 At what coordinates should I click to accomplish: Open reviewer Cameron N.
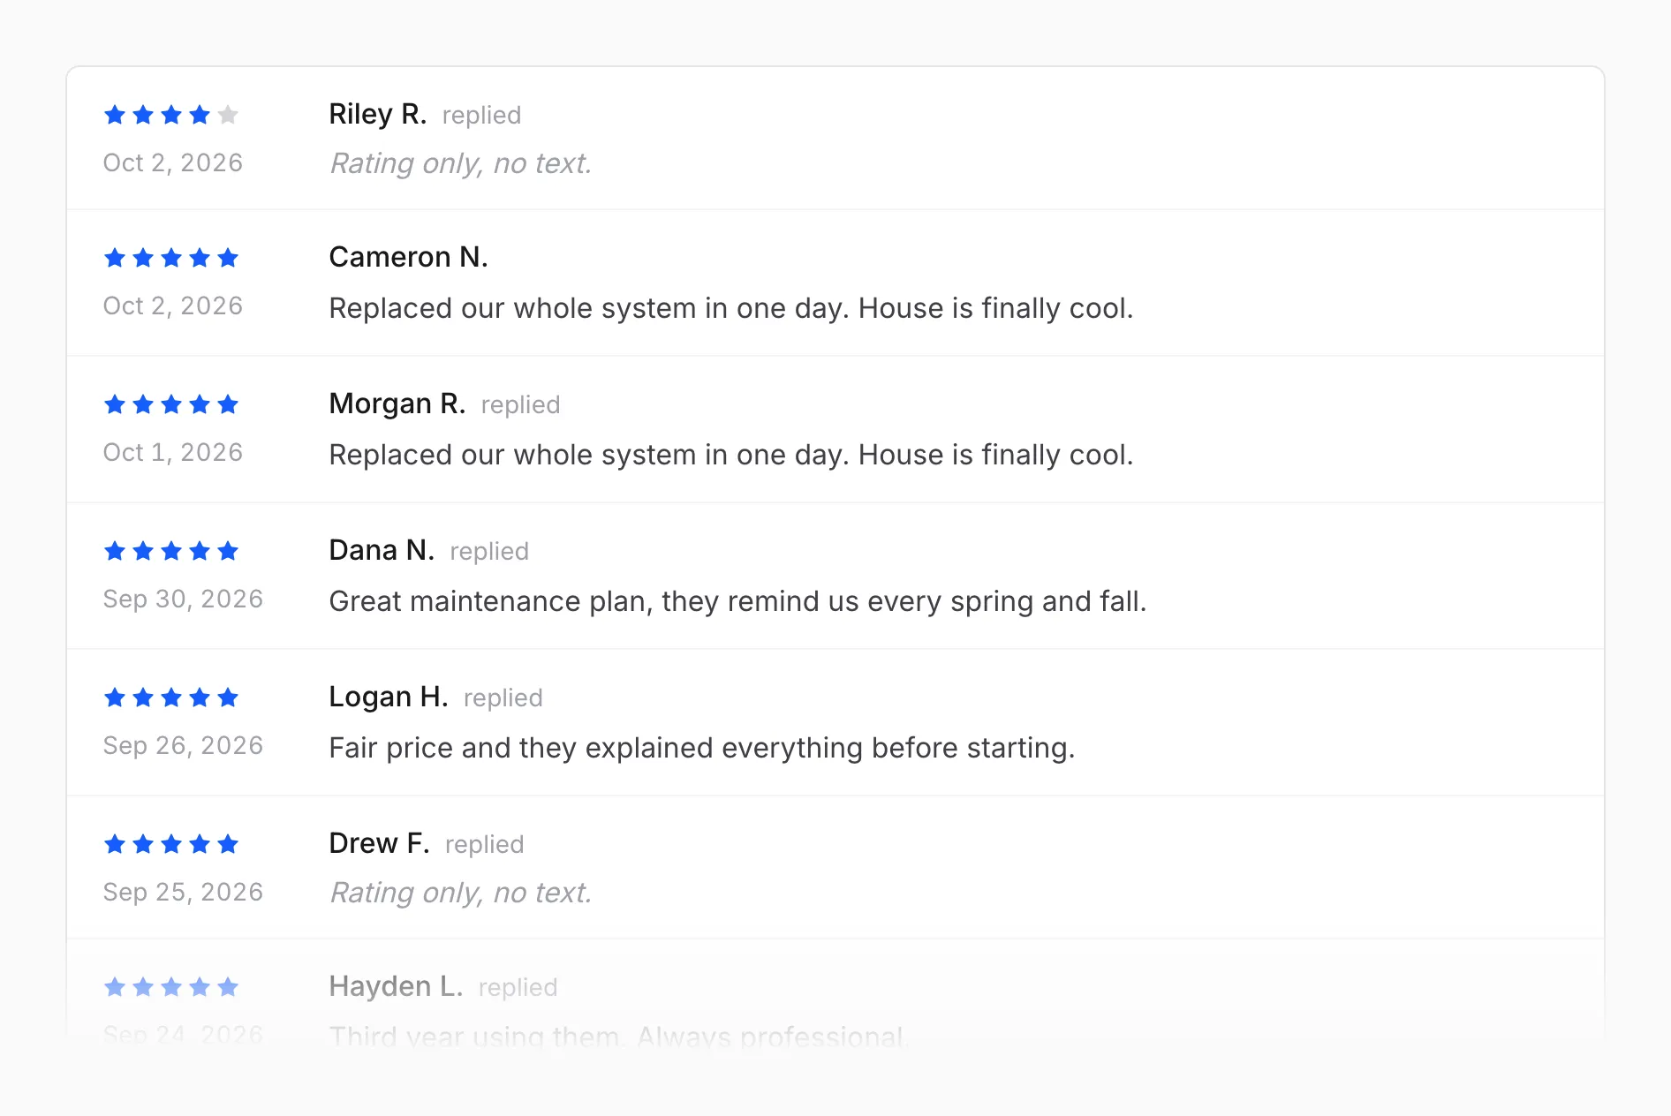[408, 257]
